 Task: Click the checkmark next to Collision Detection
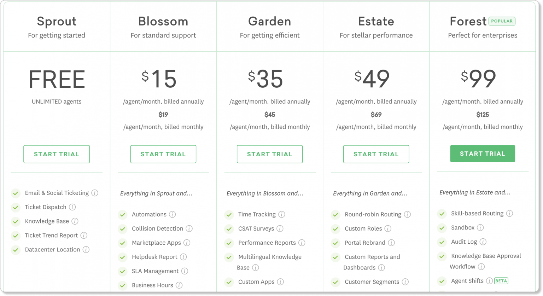pyautogui.click(x=122, y=228)
